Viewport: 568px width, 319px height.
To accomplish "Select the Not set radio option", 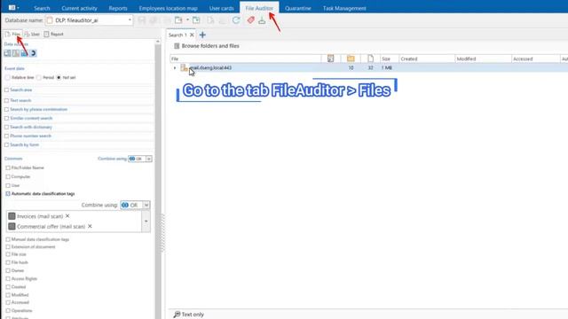I will [x=59, y=77].
